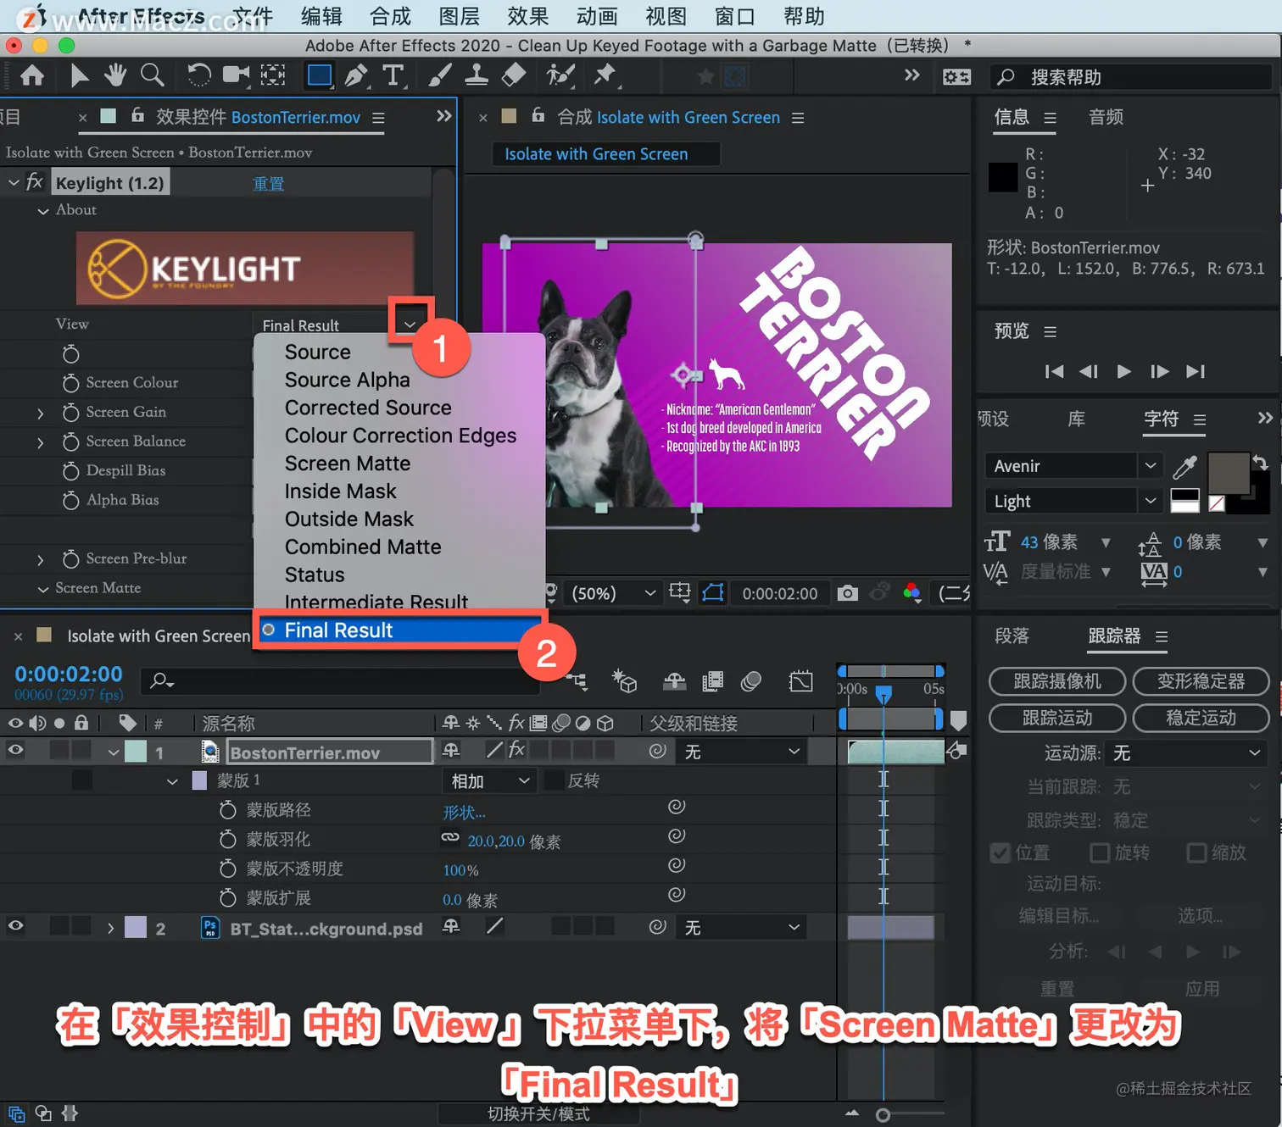Select the Pan Behind anchor tool
This screenshot has height=1127, width=1282.
pyautogui.click(x=273, y=76)
